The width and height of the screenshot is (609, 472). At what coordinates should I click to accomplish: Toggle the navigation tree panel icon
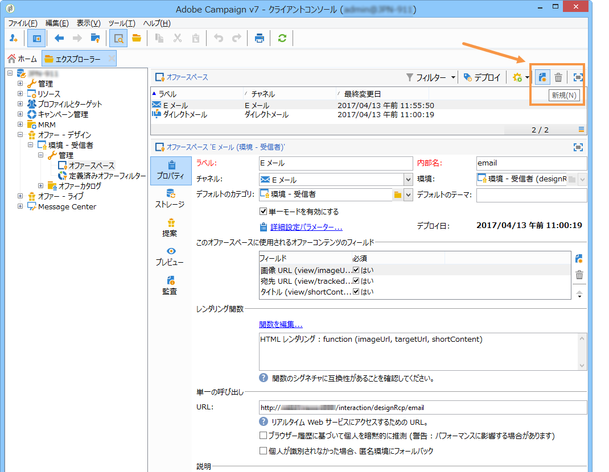pyautogui.click(x=37, y=39)
